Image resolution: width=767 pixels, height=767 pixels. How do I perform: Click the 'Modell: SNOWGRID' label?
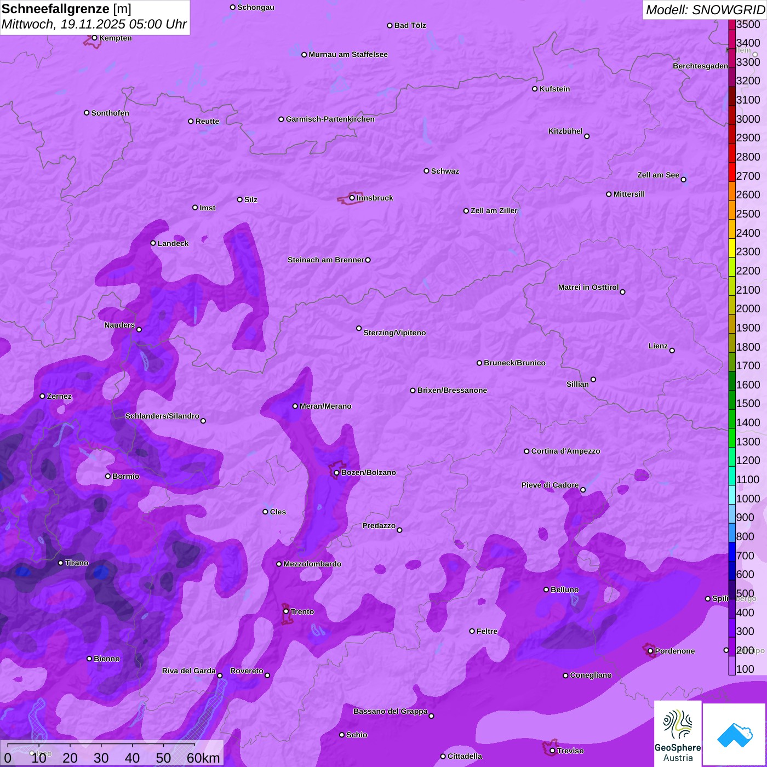[705, 10]
